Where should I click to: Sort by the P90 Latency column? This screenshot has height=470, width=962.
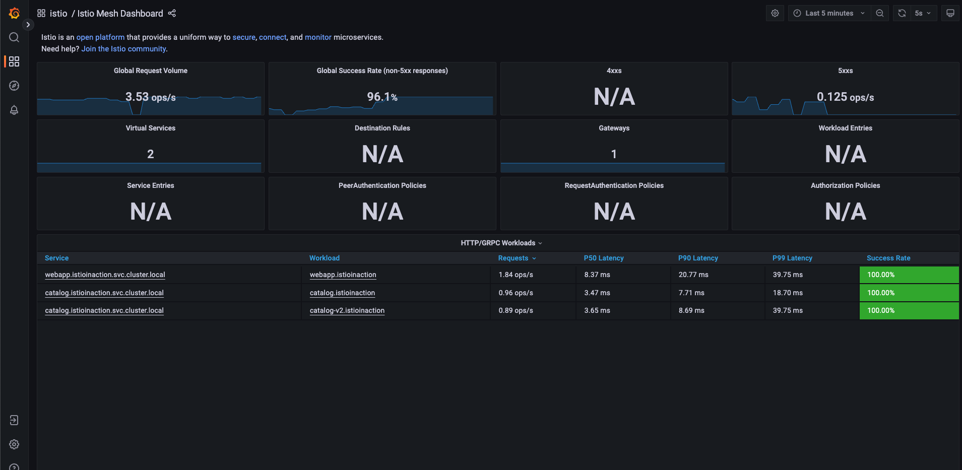point(698,258)
